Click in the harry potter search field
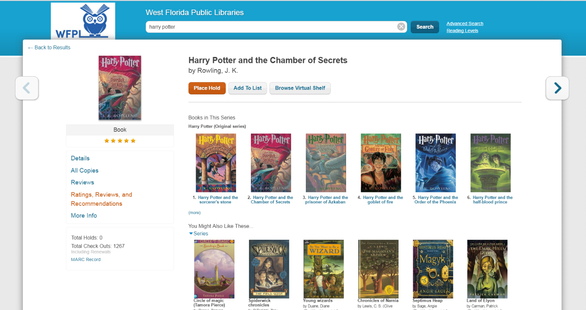 (x=271, y=27)
